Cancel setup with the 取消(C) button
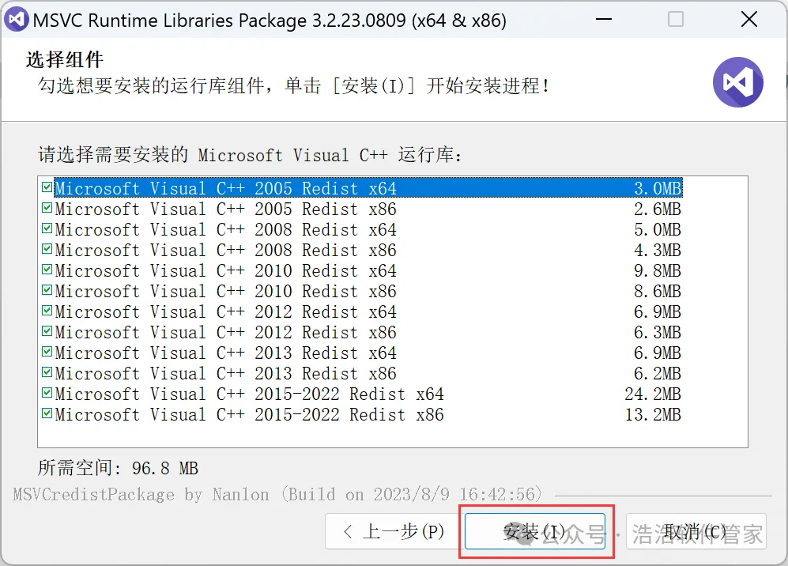Viewport: 788px width, 566px height. click(x=696, y=531)
